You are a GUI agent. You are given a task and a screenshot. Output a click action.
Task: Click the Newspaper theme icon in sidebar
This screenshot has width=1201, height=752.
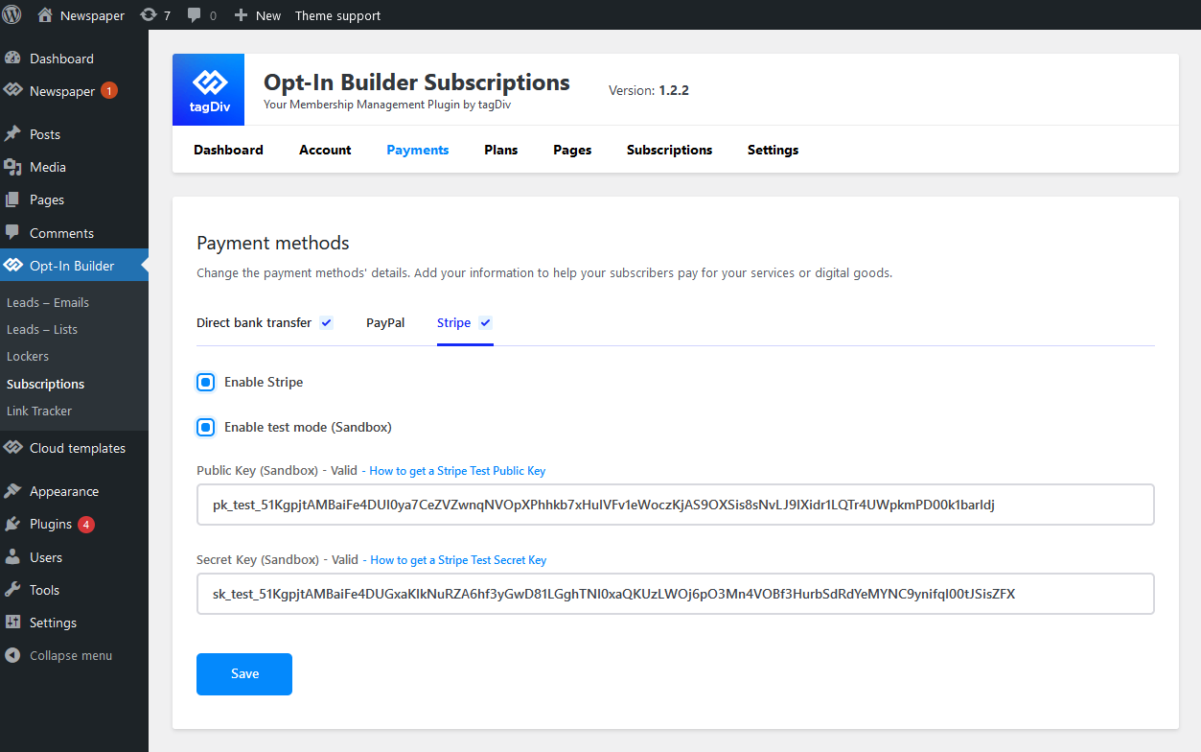(12, 91)
